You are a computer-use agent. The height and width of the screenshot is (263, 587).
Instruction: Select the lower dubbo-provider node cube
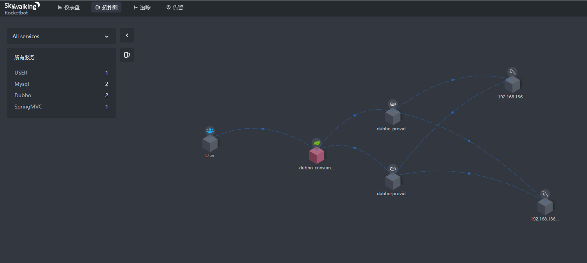(x=393, y=181)
